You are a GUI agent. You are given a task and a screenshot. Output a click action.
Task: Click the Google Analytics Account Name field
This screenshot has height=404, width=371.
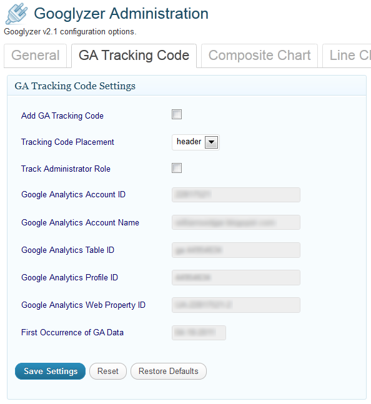pos(236,222)
